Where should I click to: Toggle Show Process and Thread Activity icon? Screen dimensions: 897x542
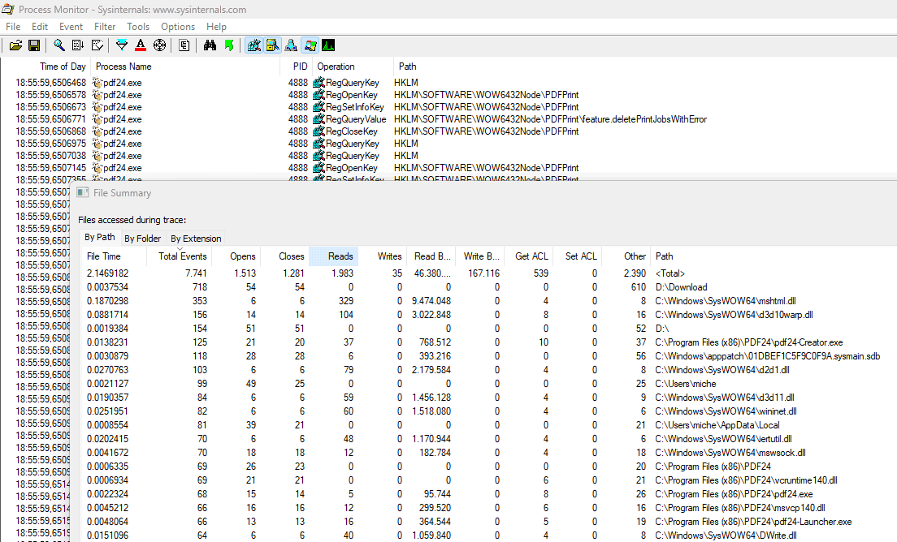tap(310, 45)
